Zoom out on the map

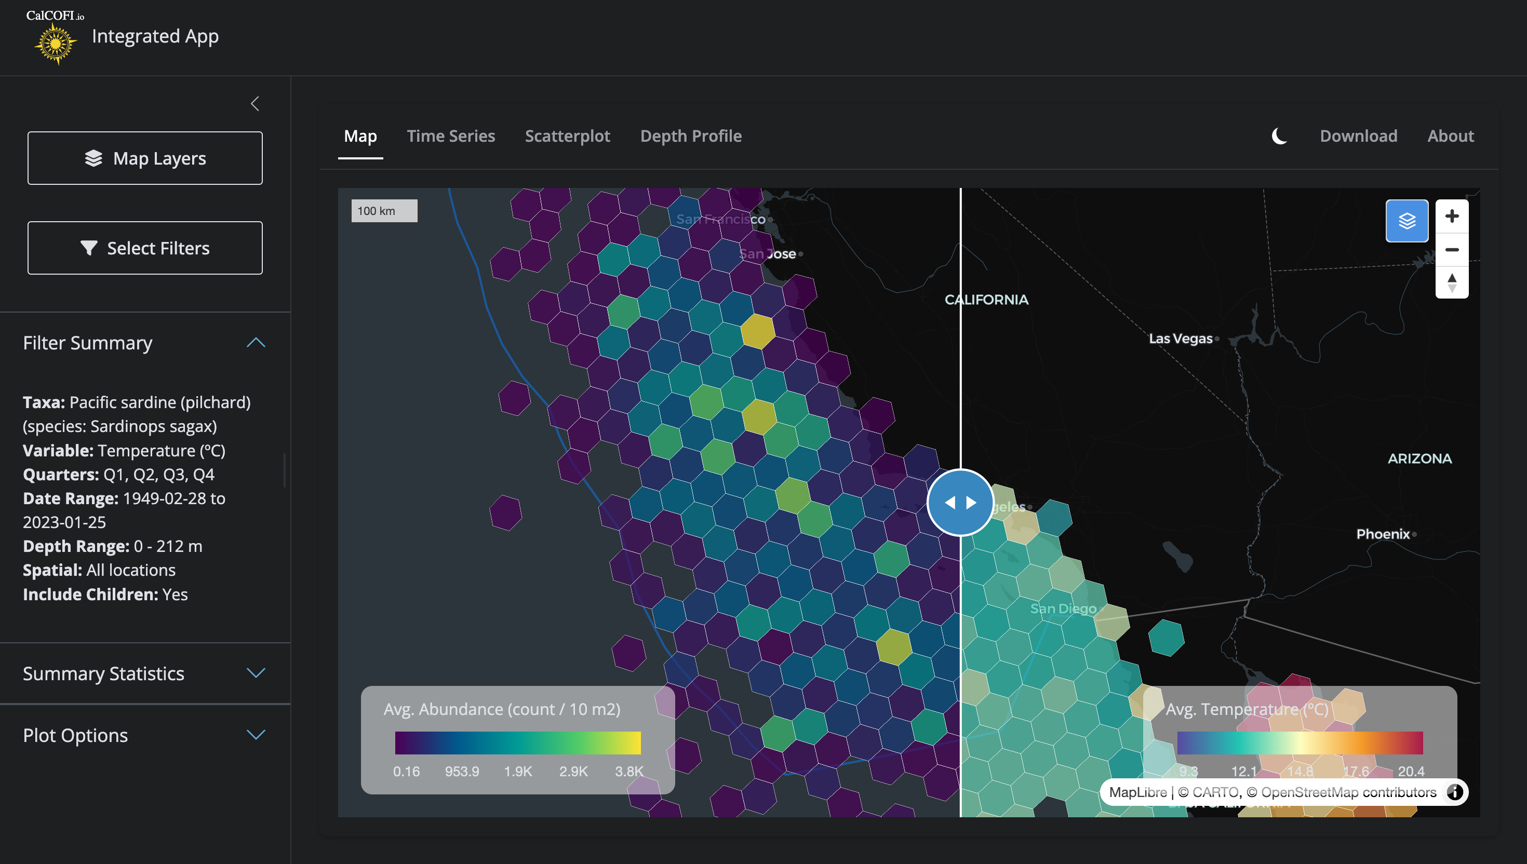point(1452,249)
